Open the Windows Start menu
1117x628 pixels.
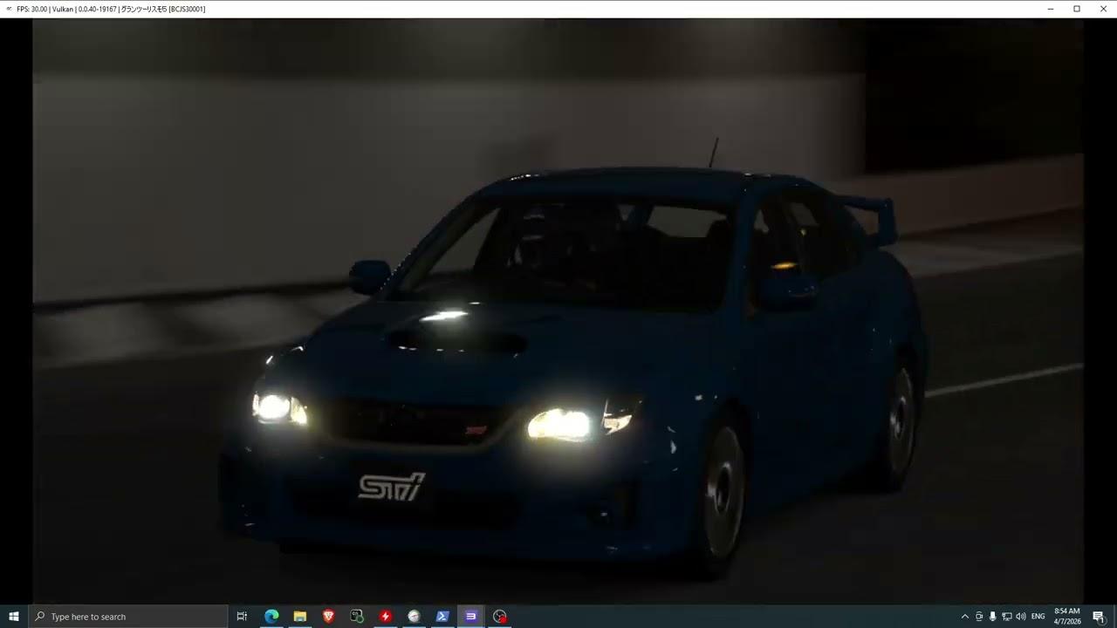pos(14,617)
